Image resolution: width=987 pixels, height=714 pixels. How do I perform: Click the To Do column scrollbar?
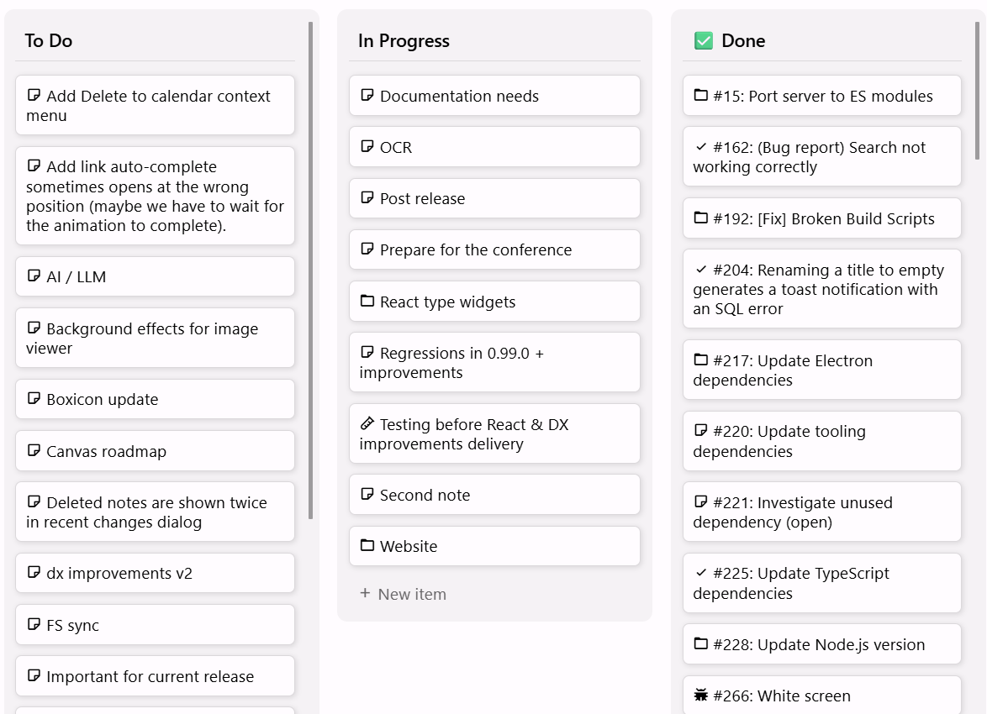click(x=311, y=269)
